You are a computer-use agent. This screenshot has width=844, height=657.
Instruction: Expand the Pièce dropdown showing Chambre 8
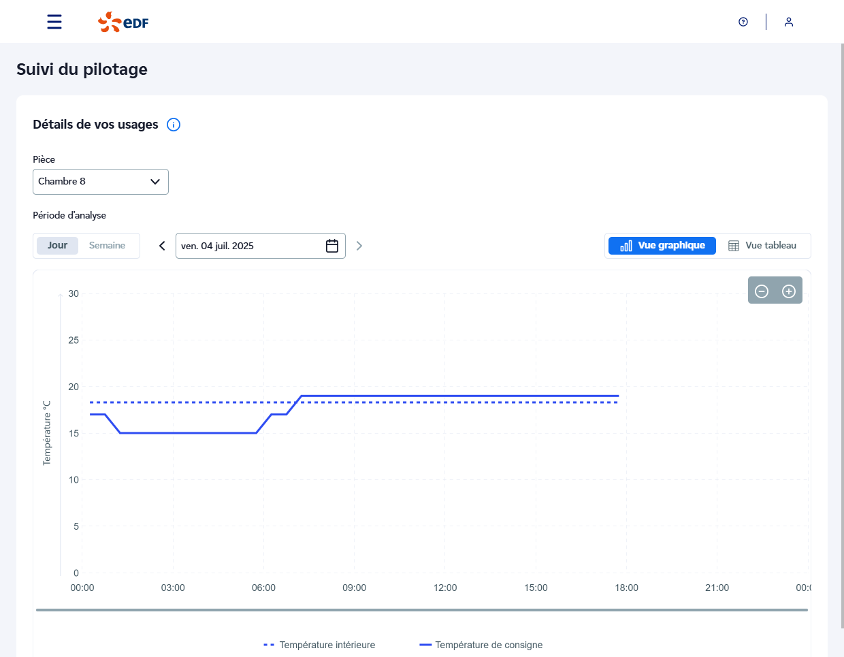101,182
